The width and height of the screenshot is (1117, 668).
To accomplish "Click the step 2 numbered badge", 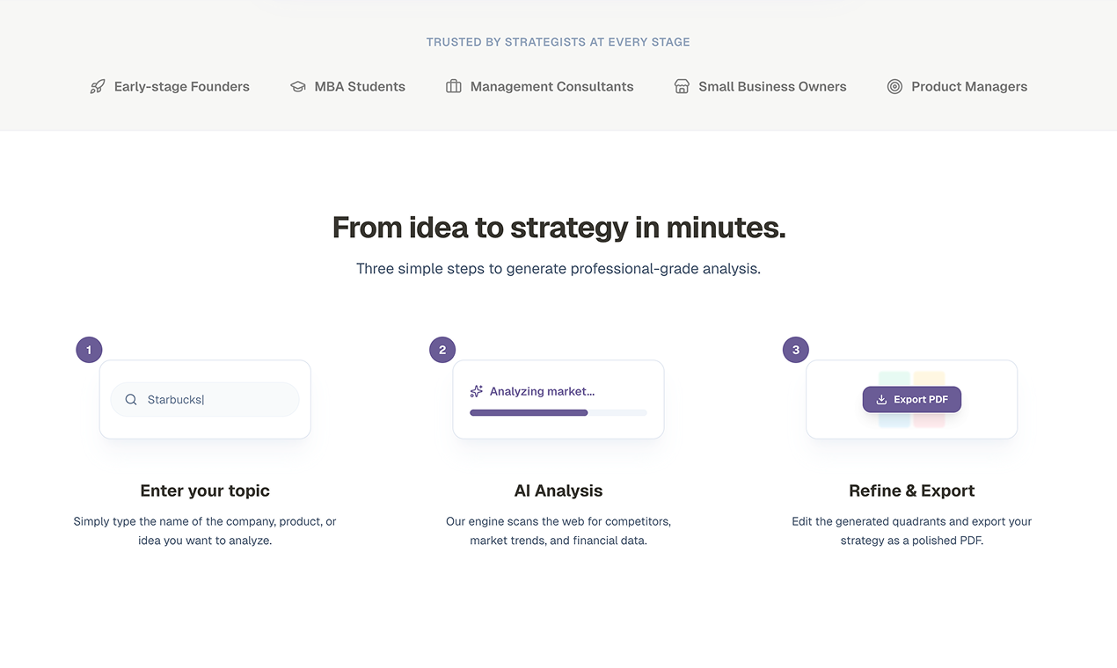I will pyautogui.click(x=442, y=349).
